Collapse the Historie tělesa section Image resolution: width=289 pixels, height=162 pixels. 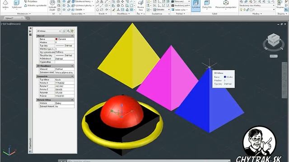(x=72, y=100)
